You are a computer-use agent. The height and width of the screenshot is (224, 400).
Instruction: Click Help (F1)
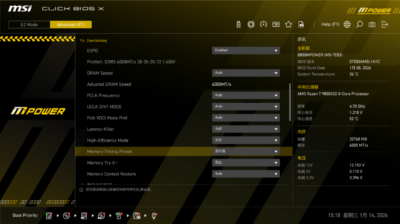(330, 24)
